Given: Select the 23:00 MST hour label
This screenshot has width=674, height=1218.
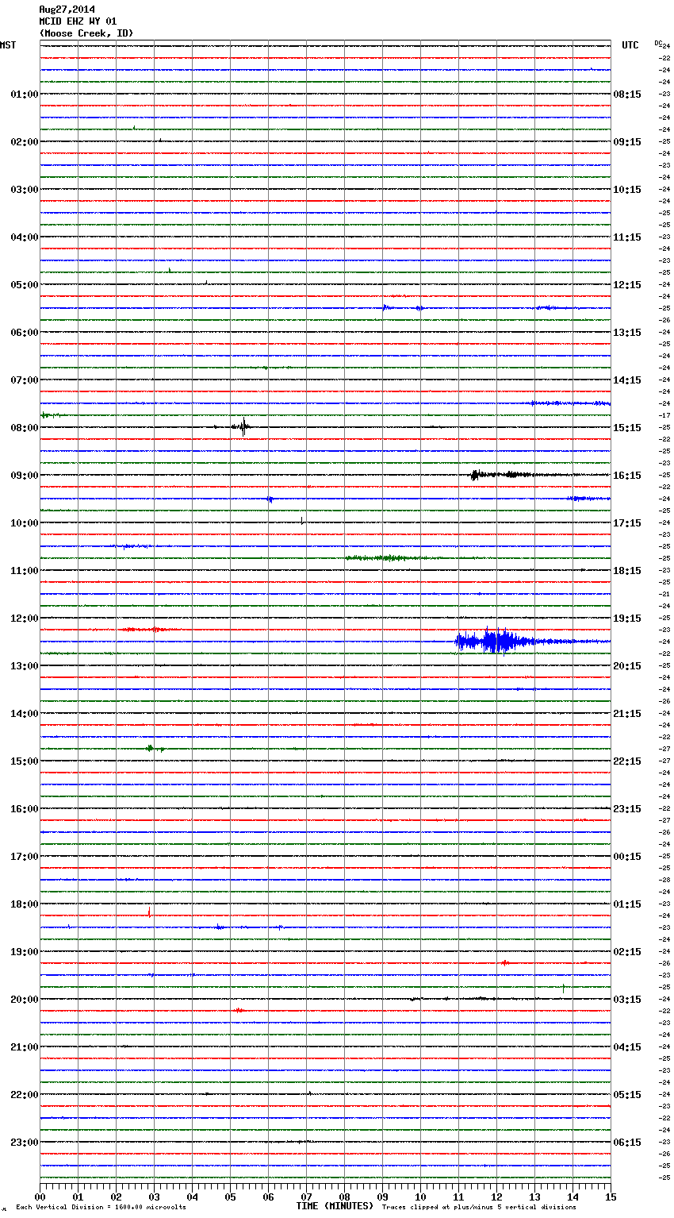Looking at the screenshot, I should click(x=24, y=1143).
